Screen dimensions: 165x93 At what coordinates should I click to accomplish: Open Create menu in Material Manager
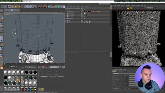coord(7,69)
